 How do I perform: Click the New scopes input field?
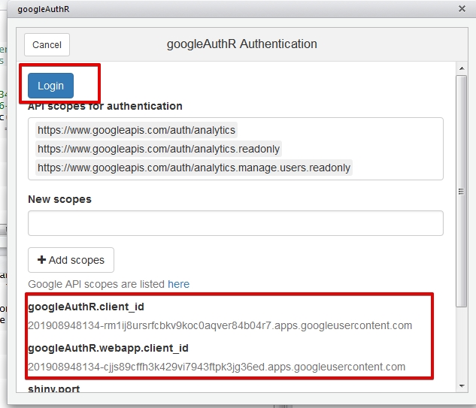(235, 223)
